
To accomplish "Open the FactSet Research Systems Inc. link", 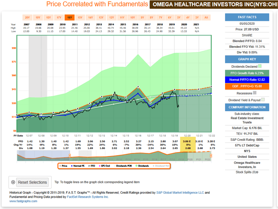I will pyautogui.click(x=88, y=197).
